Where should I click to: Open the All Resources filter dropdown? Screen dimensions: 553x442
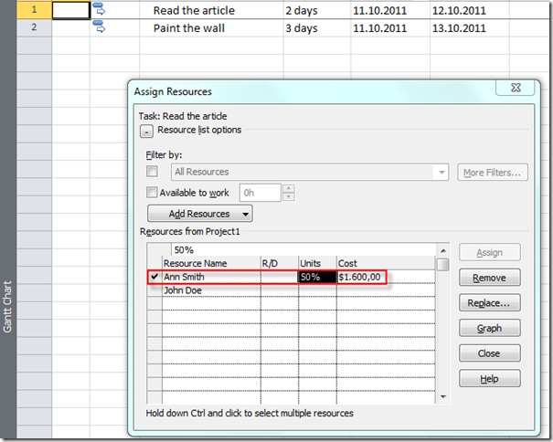(x=441, y=172)
